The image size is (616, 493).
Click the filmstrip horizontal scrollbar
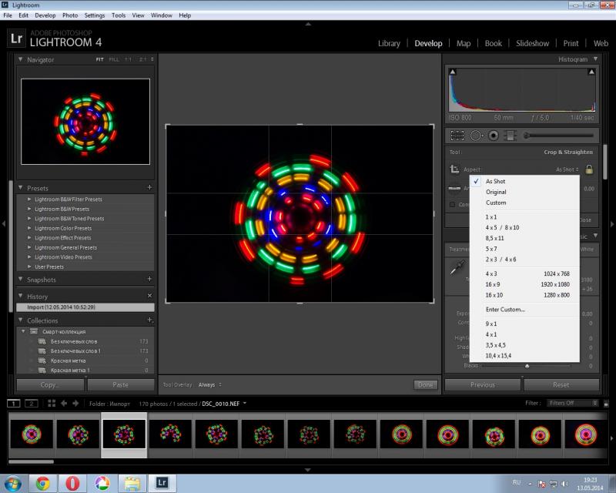coord(31,461)
